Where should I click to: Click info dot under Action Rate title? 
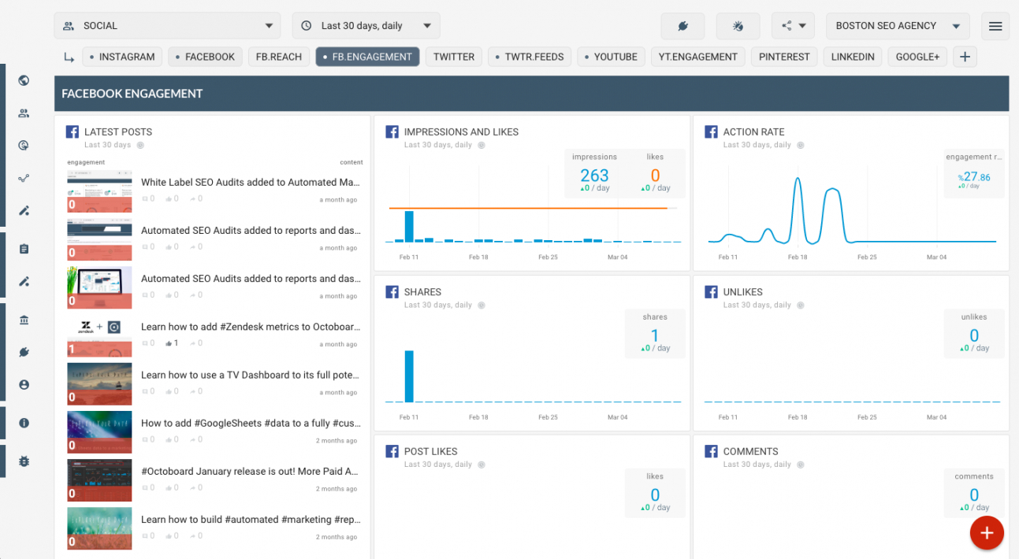point(800,145)
